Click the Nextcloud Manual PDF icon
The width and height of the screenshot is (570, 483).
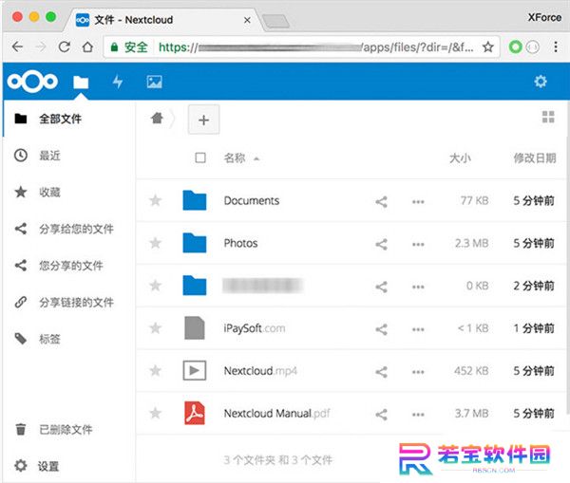coord(195,413)
